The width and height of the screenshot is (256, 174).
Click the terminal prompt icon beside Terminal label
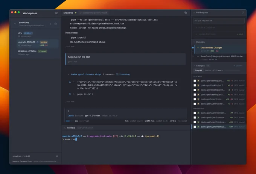(64, 128)
